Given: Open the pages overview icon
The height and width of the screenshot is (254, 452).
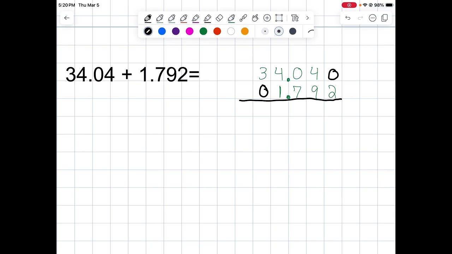Looking at the screenshot, I should (x=385, y=18).
